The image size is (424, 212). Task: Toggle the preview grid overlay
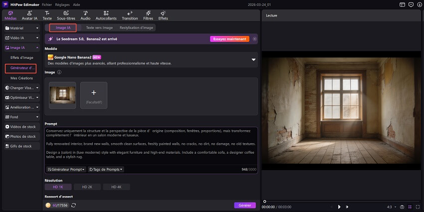410,207
